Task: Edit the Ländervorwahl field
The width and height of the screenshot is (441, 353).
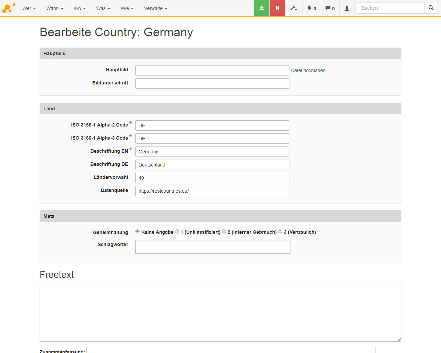Action: coord(212,178)
